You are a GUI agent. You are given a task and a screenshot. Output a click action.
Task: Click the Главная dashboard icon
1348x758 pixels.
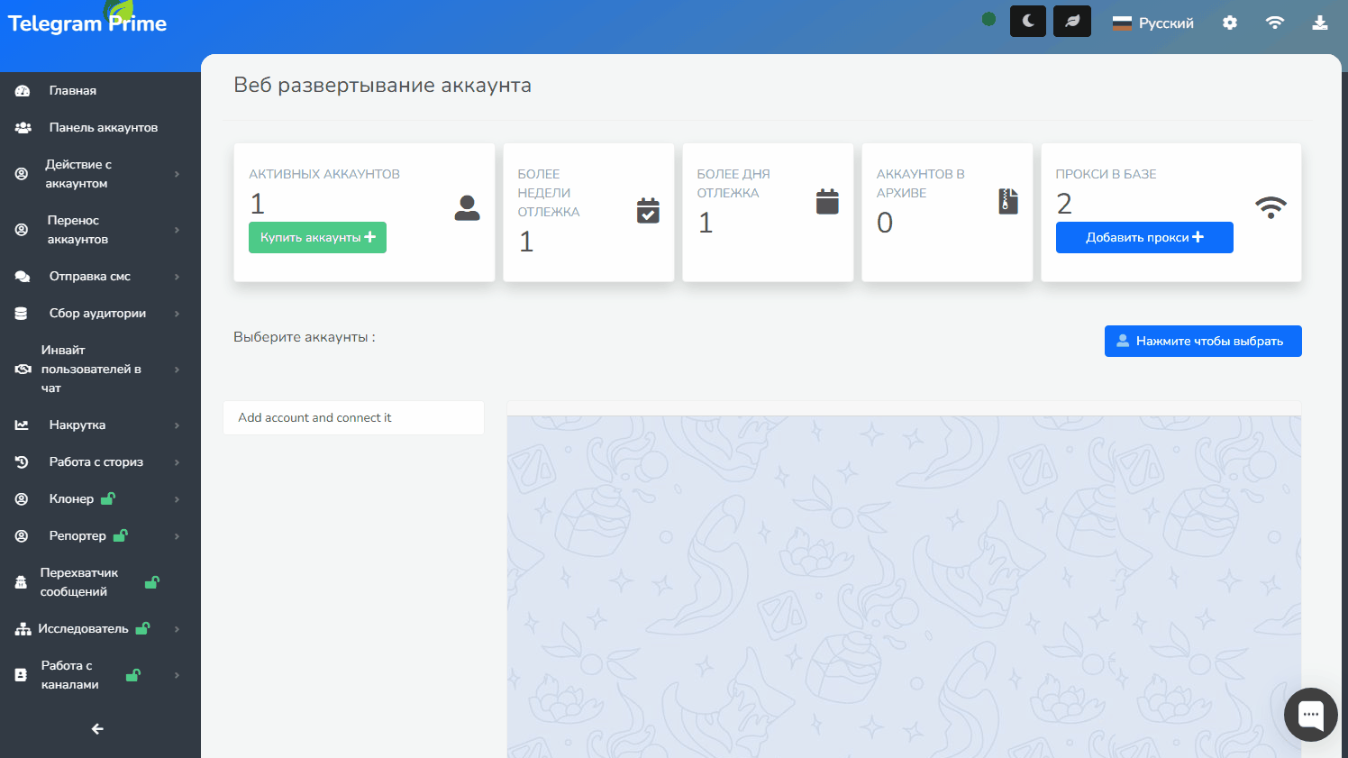(23, 91)
